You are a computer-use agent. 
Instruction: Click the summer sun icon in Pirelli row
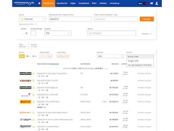(x=34, y=102)
